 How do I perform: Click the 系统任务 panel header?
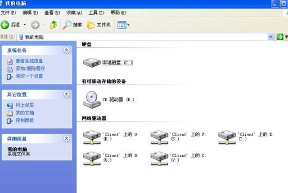click(37, 50)
